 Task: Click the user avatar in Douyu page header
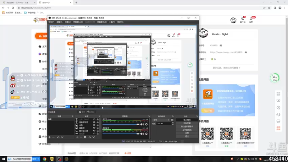(233, 20)
